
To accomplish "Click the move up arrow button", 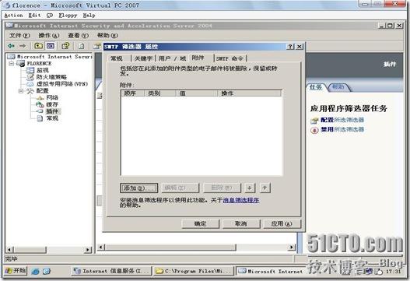I will coord(265,188).
